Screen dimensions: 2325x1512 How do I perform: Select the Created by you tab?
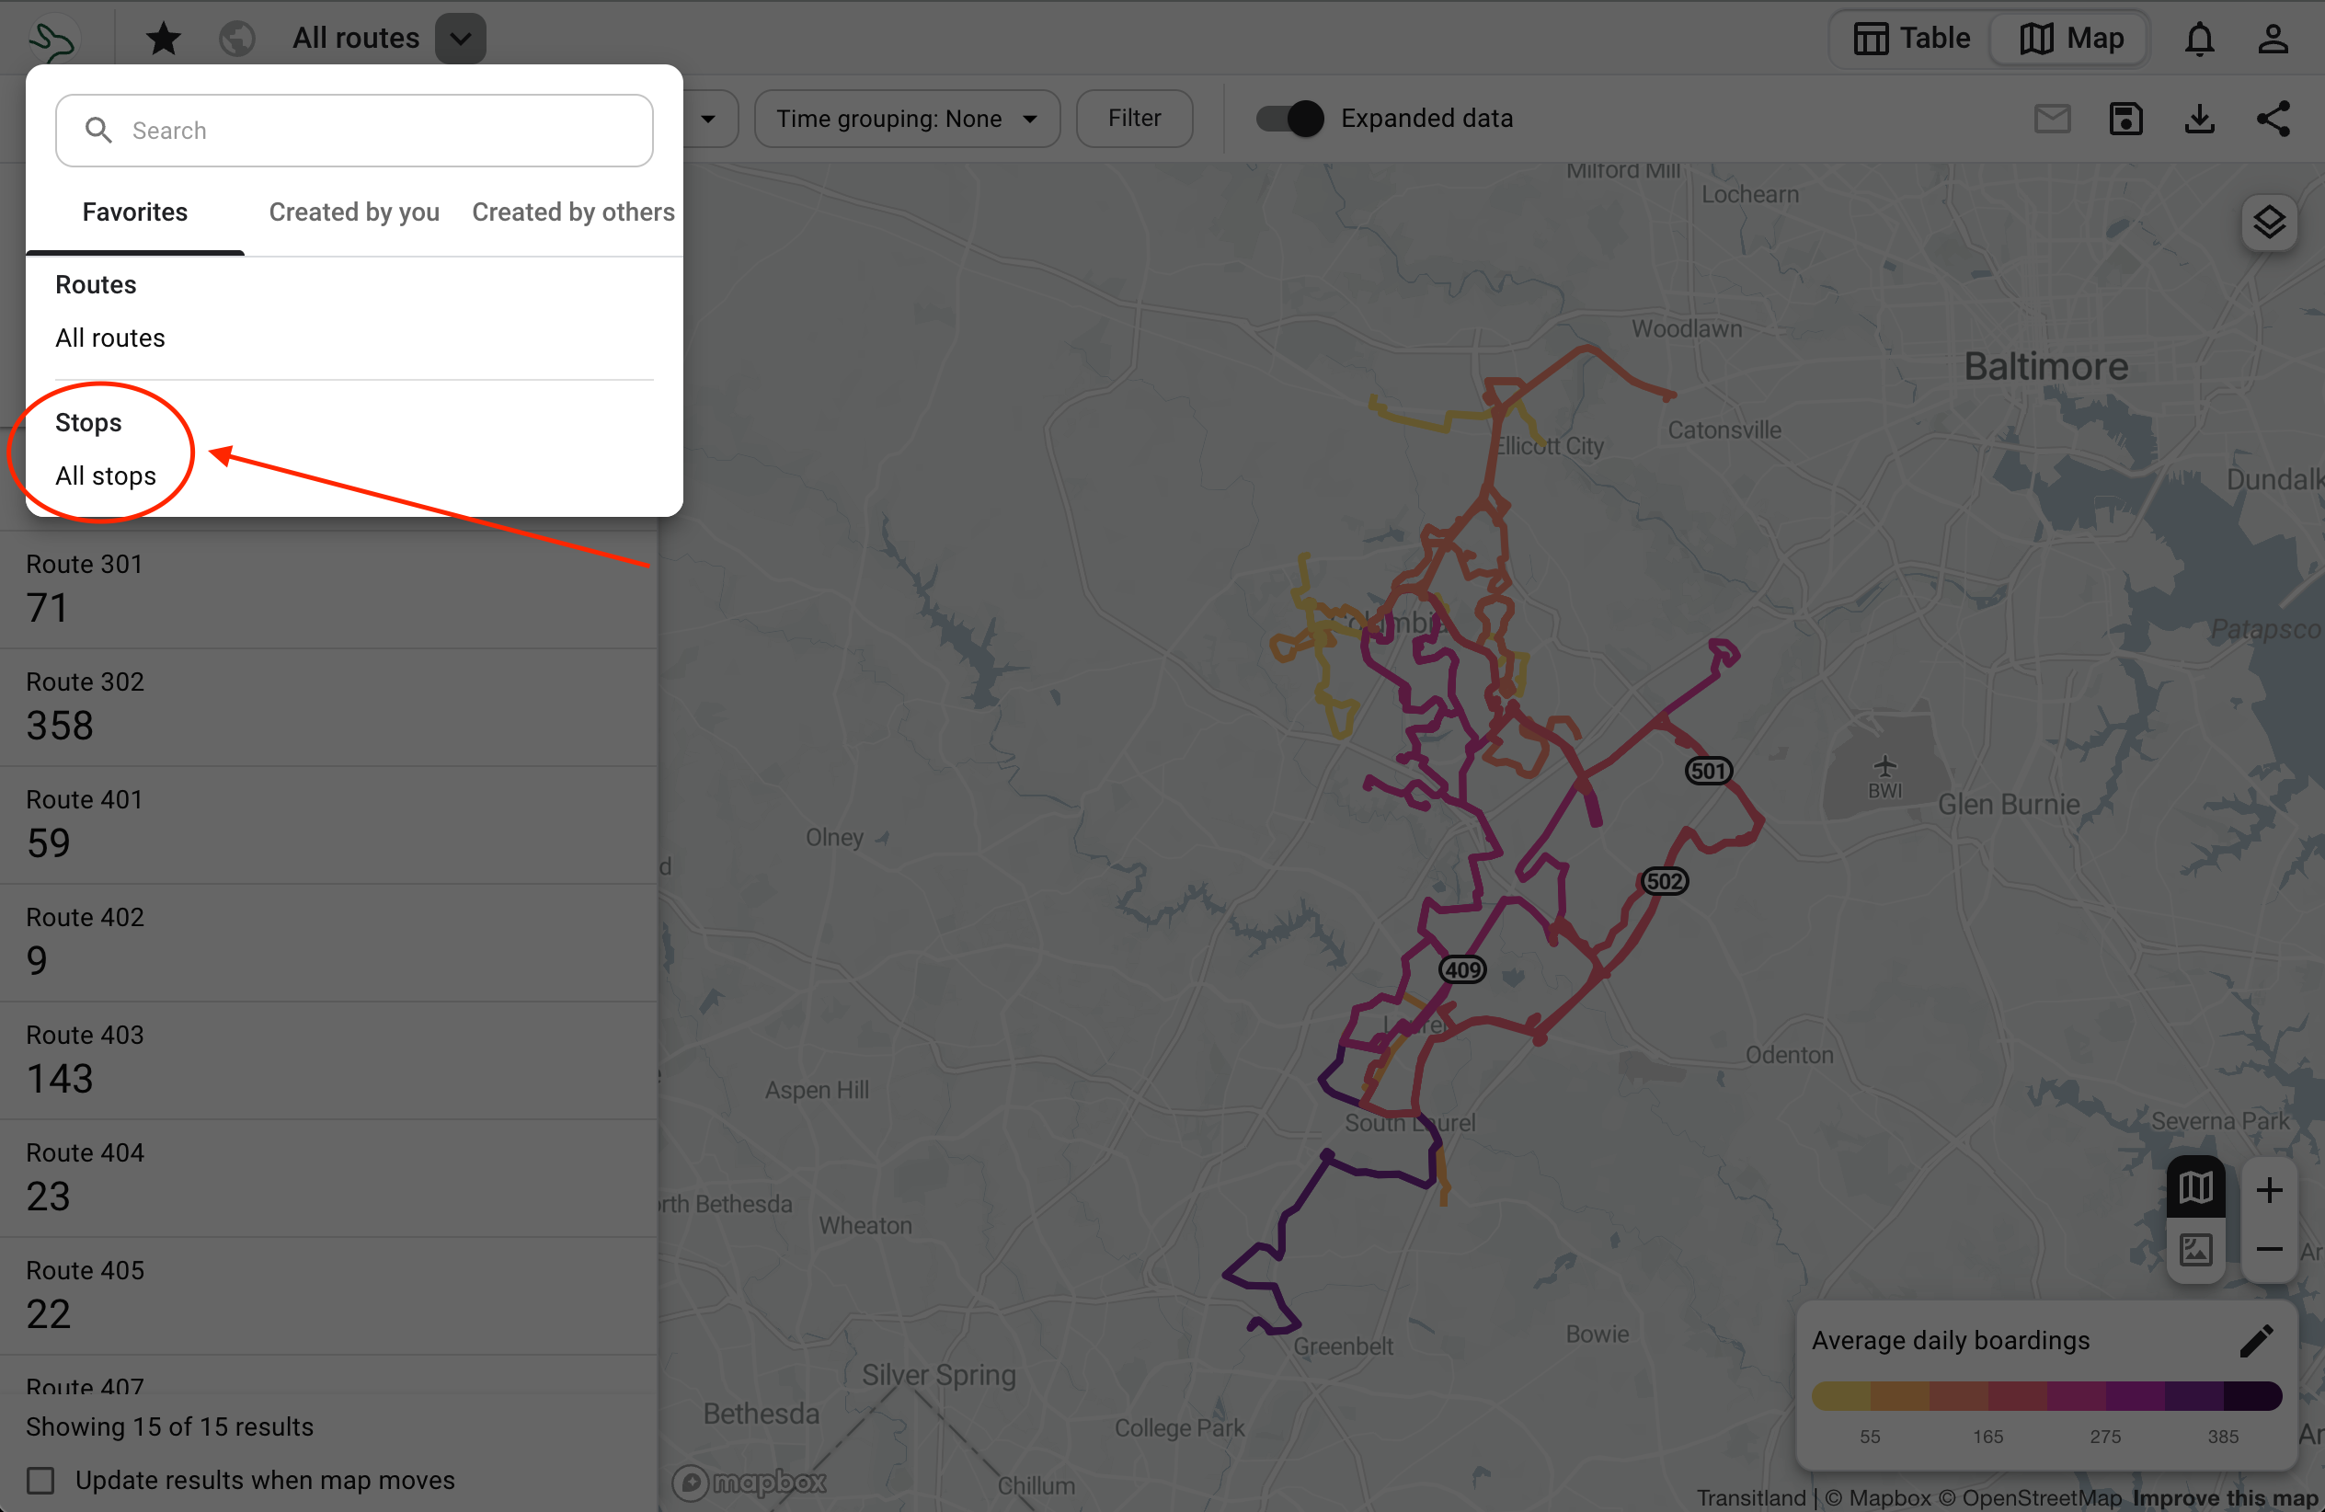354,212
